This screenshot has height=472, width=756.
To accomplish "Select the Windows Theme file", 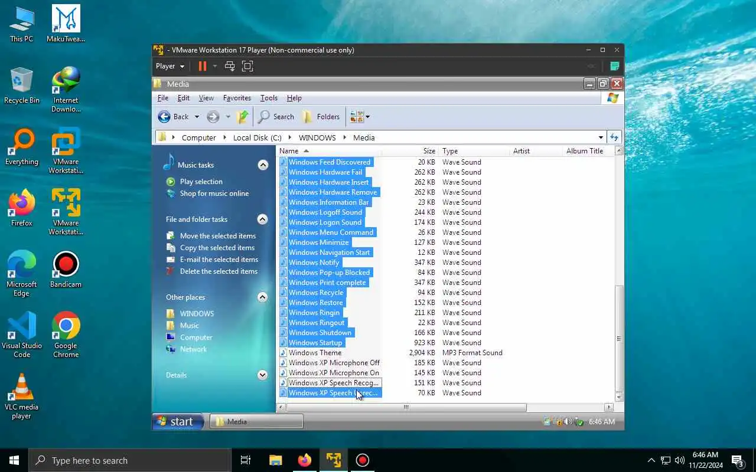I will [x=315, y=353].
